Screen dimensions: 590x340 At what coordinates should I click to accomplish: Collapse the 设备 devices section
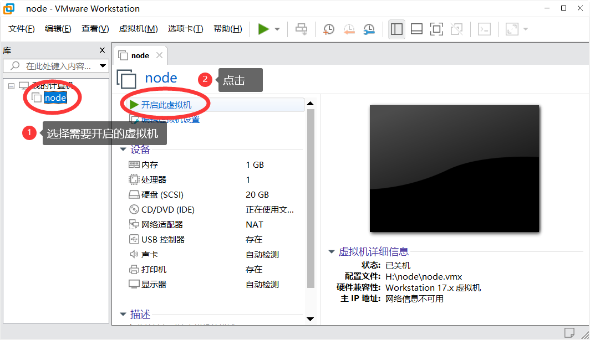tap(123, 150)
